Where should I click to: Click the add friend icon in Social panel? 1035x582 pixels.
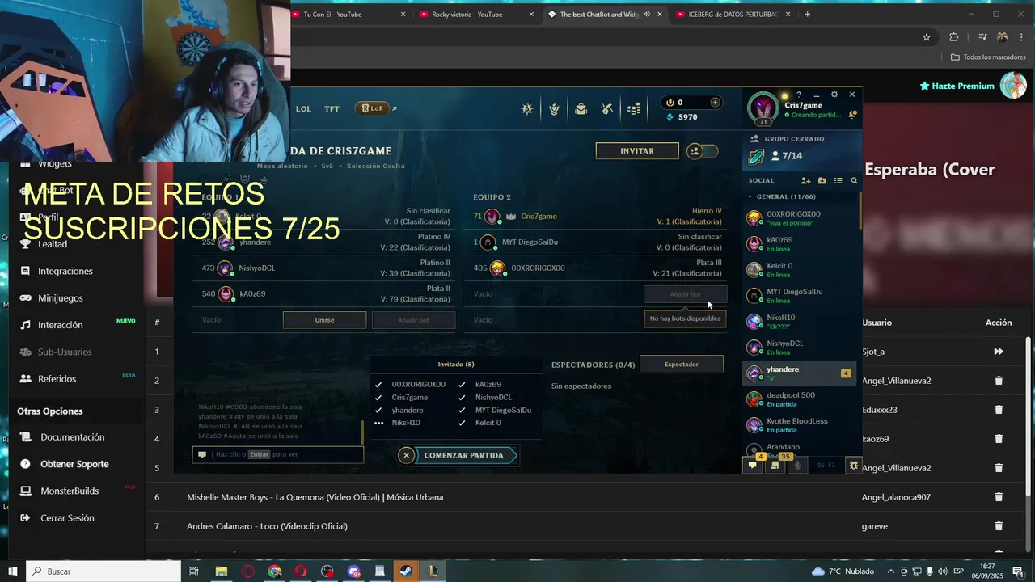(805, 181)
